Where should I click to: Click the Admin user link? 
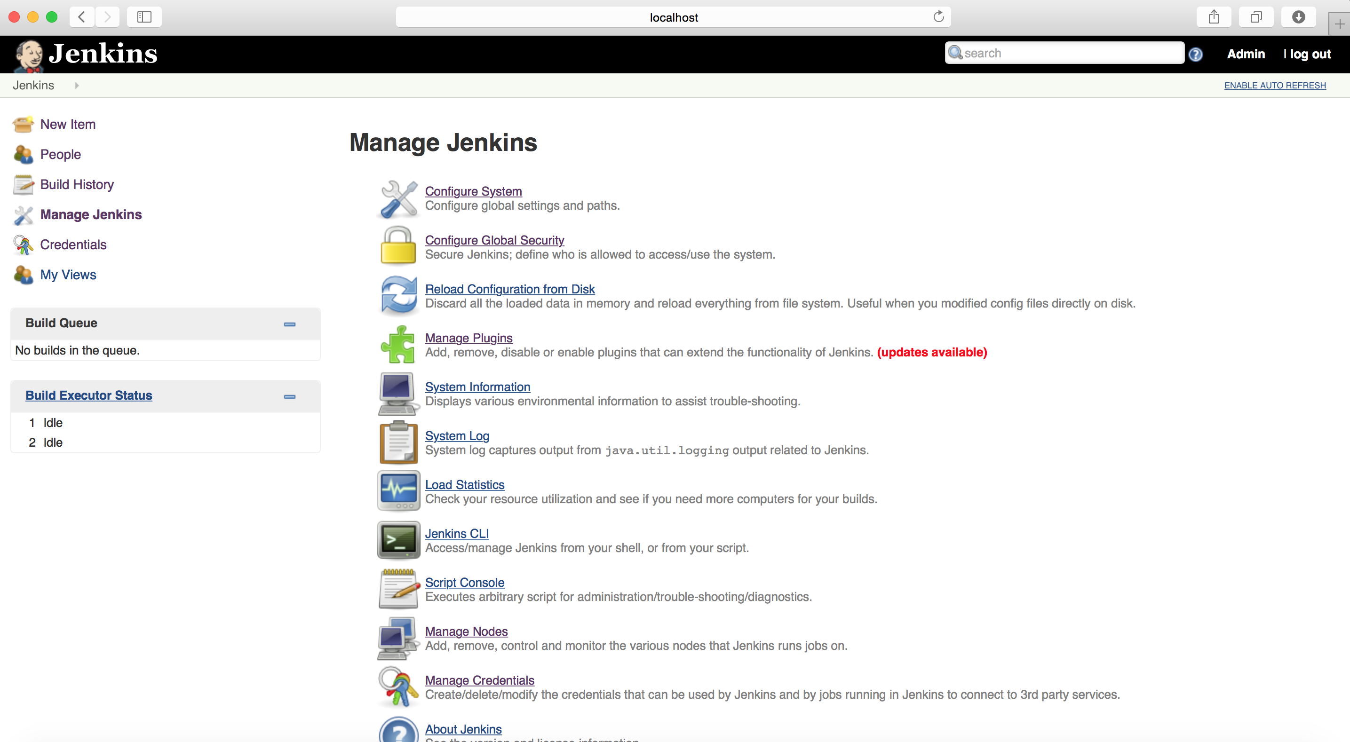coord(1246,54)
